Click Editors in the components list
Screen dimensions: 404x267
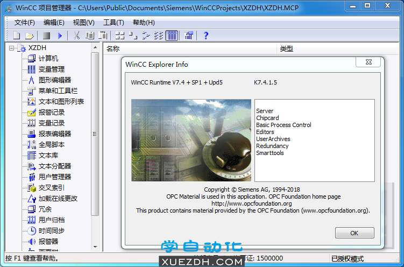[x=265, y=132]
